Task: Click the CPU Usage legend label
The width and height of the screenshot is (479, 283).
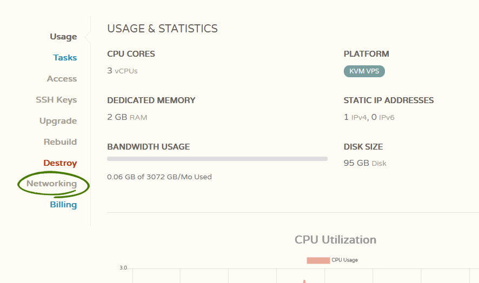Action: [344, 260]
